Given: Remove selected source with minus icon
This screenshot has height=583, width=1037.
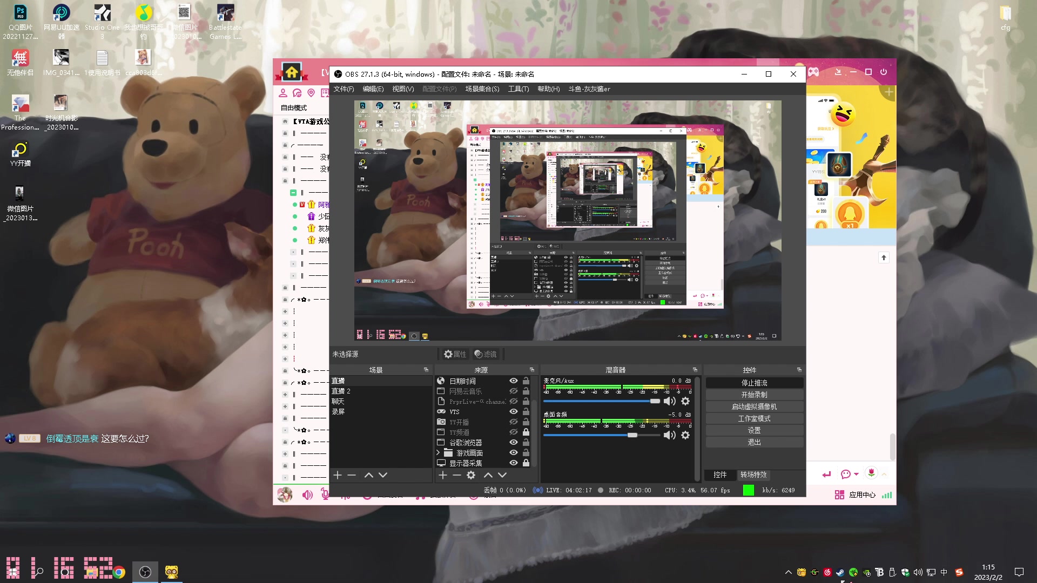Looking at the screenshot, I should (x=457, y=475).
